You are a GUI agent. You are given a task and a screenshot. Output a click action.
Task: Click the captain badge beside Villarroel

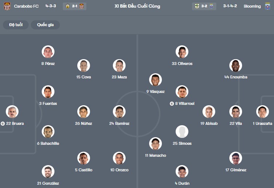pos(172,103)
